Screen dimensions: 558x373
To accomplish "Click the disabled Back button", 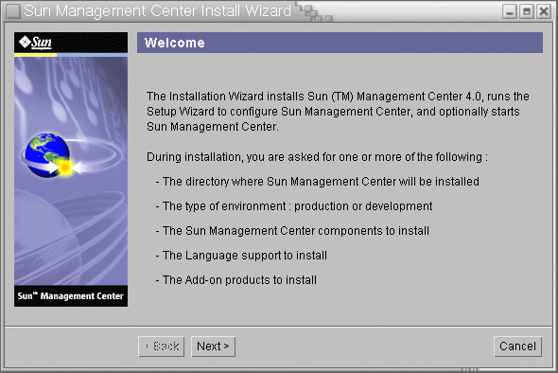I will coord(161,346).
